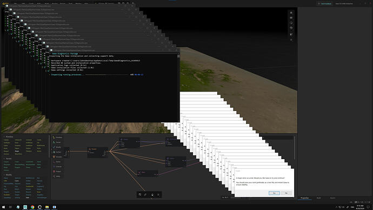
Task: Click the taskbar clock
Action: tap(360, 207)
